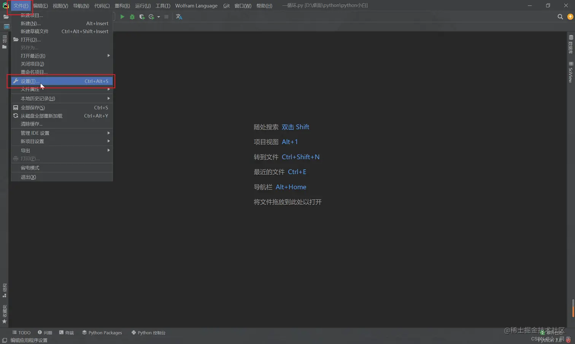
Task: Expand the 新项目设置 submenu
Action: (62, 141)
